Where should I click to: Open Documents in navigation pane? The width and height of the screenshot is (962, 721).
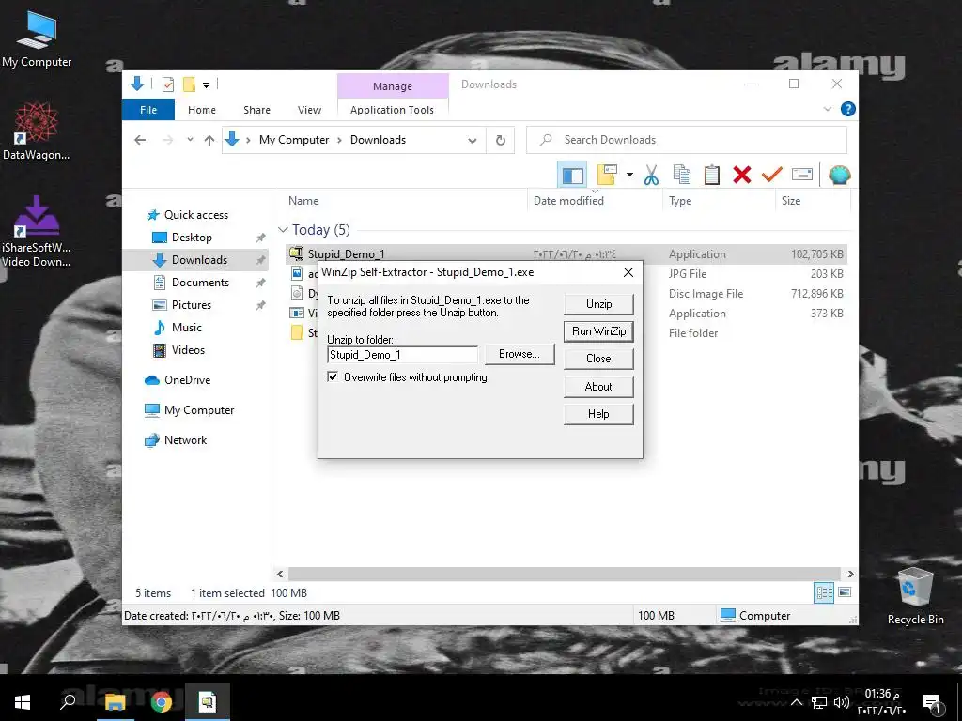[200, 283]
